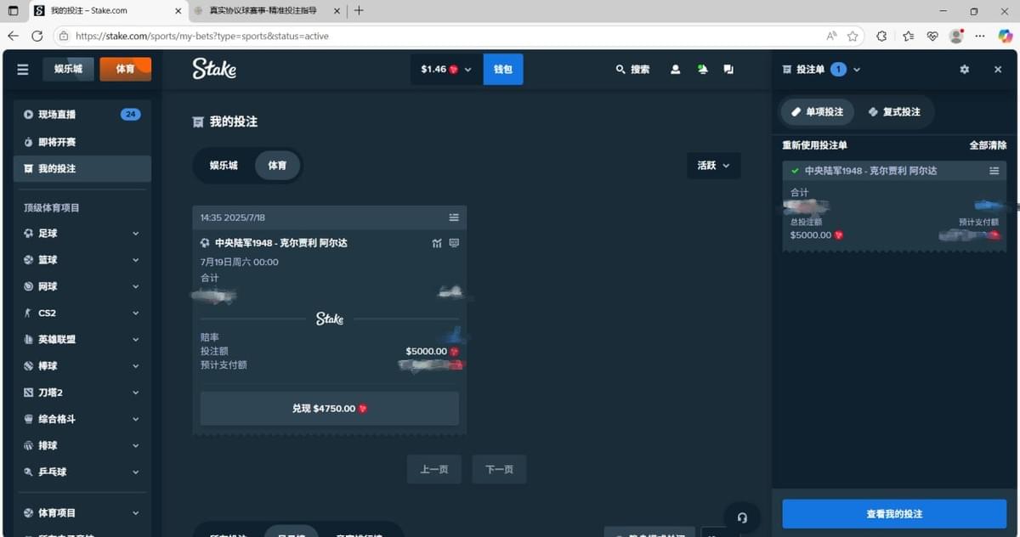This screenshot has height=537, width=1020.
Task: Open the user profile icon
Action: point(675,70)
